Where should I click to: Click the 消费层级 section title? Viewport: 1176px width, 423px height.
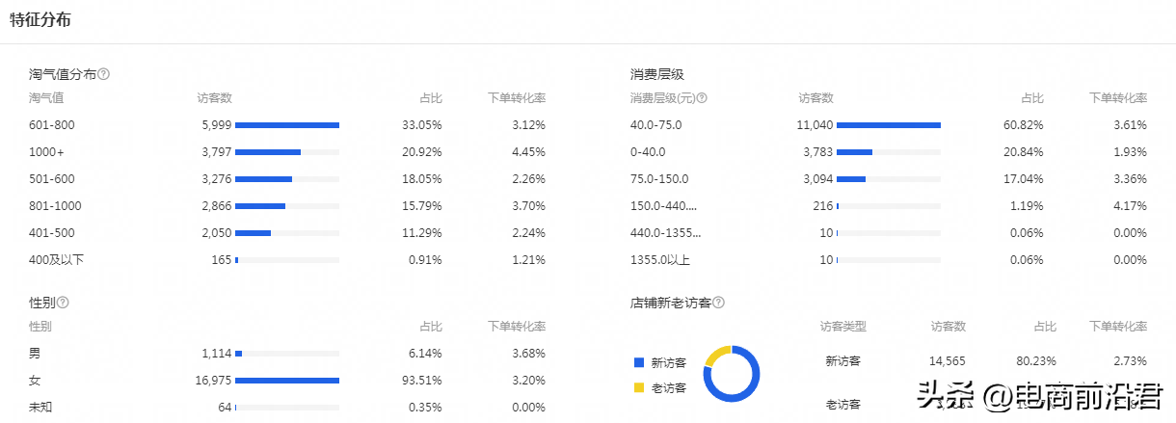657,74
